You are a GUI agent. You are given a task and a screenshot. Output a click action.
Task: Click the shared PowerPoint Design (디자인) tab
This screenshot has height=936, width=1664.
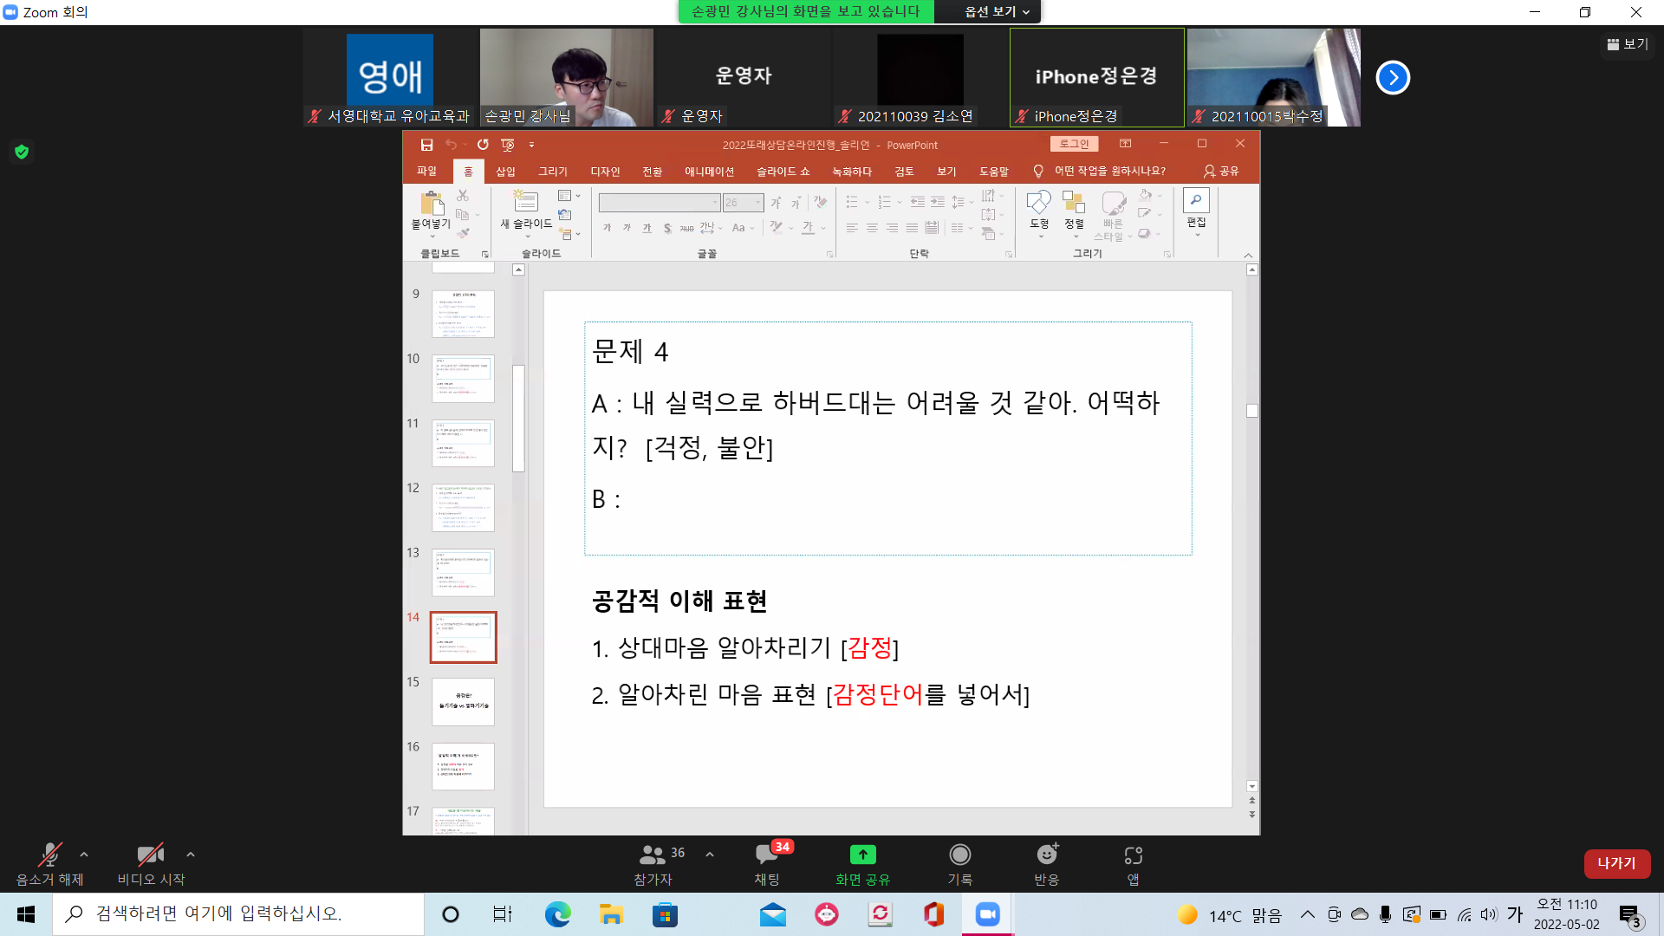[x=605, y=172]
